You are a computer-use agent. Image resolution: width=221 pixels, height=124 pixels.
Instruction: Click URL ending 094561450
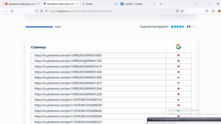tap(68, 72)
